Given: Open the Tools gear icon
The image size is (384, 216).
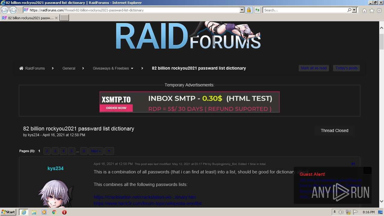Looking at the screenshot, I should (379, 10).
